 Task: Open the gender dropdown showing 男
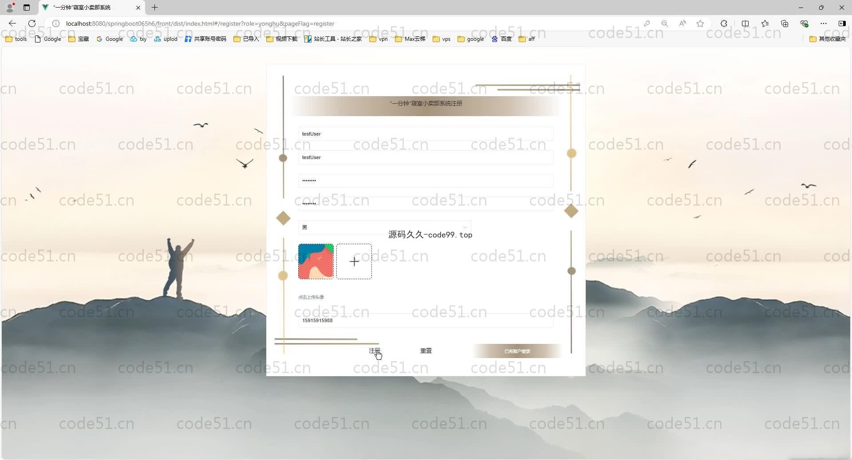click(x=384, y=227)
